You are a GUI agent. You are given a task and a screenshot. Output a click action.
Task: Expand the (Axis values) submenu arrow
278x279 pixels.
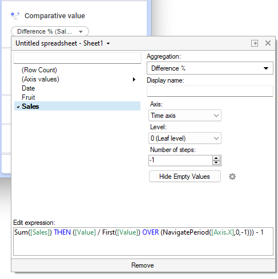pyautogui.click(x=134, y=79)
